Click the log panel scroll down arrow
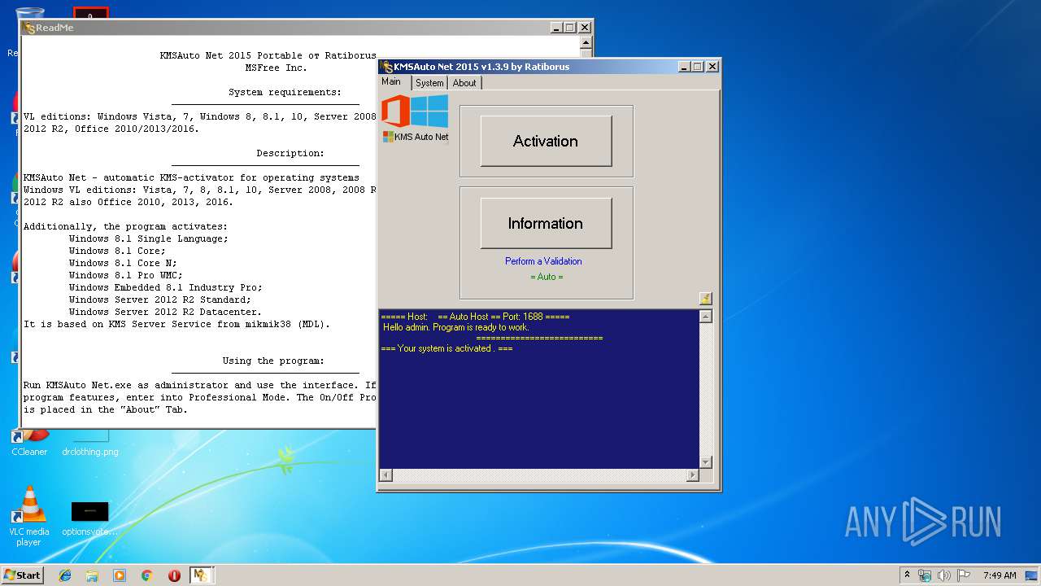 [705, 461]
